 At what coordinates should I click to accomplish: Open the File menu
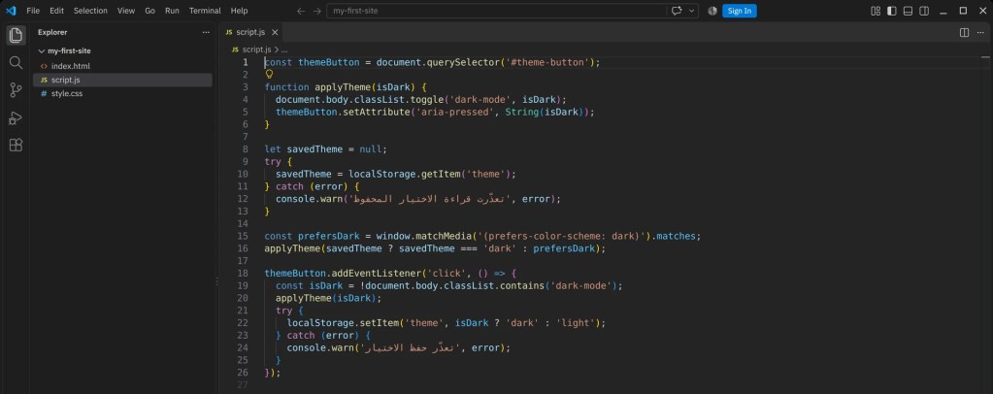[33, 11]
